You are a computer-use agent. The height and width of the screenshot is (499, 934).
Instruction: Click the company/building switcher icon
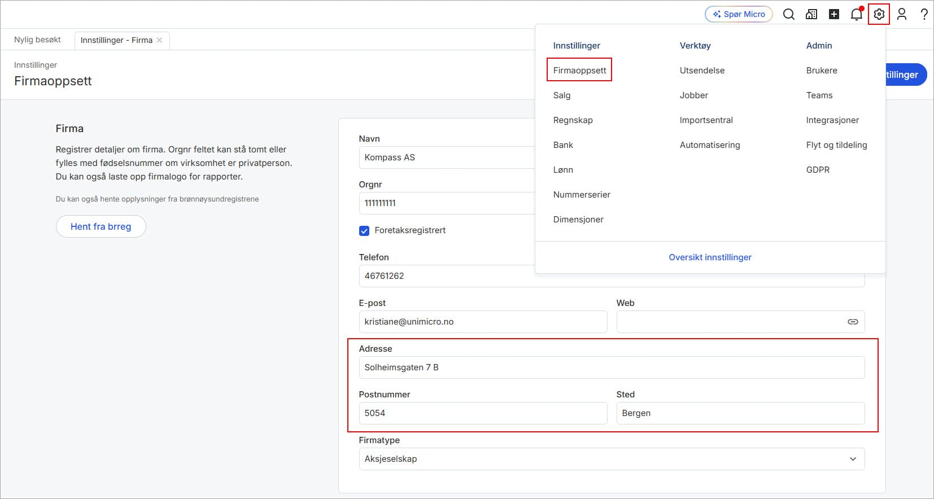point(811,15)
